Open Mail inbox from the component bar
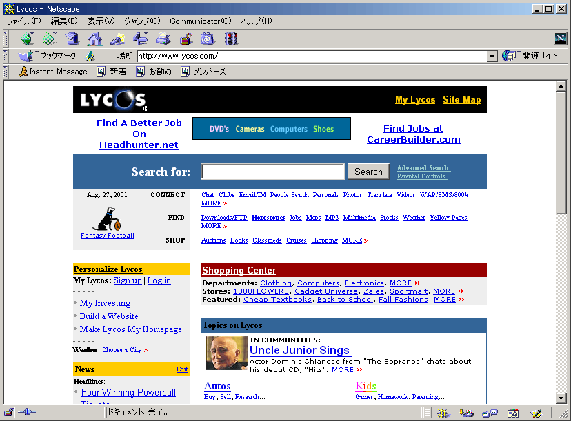This screenshot has height=421, width=571. coord(466,413)
